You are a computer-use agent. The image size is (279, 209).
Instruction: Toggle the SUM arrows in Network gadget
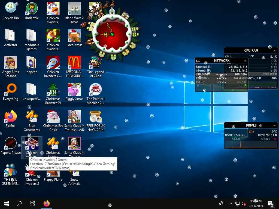click(x=222, y=82)
